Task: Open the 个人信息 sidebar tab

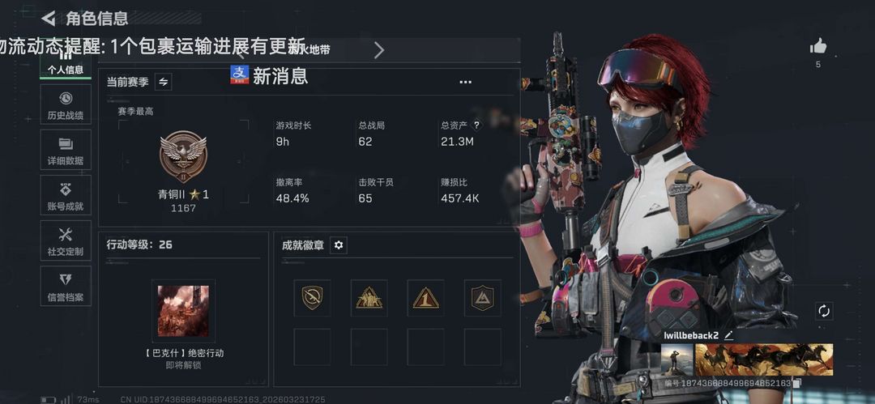Action: tap(66, 64)
